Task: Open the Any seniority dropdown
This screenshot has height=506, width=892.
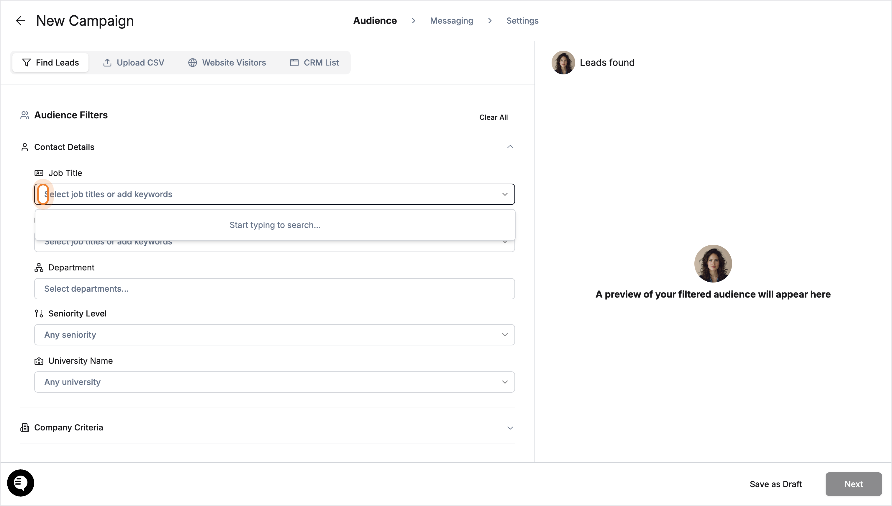Action: (274, 335)
